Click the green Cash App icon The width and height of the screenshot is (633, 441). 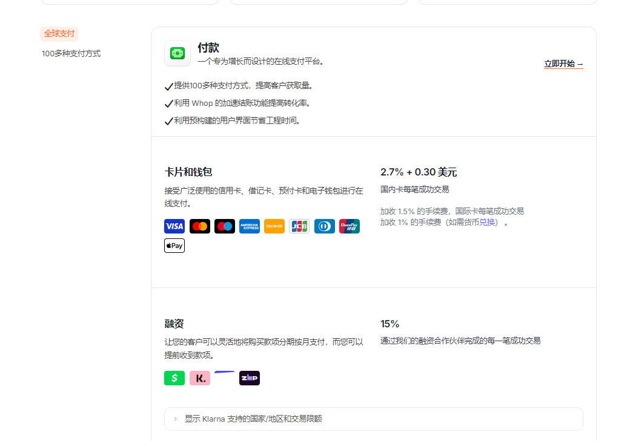(x=174, y=378)
